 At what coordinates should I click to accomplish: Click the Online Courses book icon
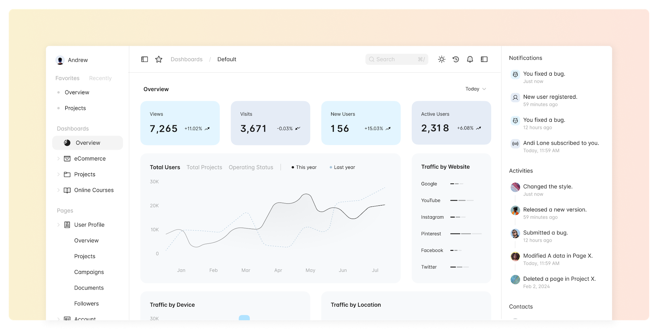coord(67,190)
